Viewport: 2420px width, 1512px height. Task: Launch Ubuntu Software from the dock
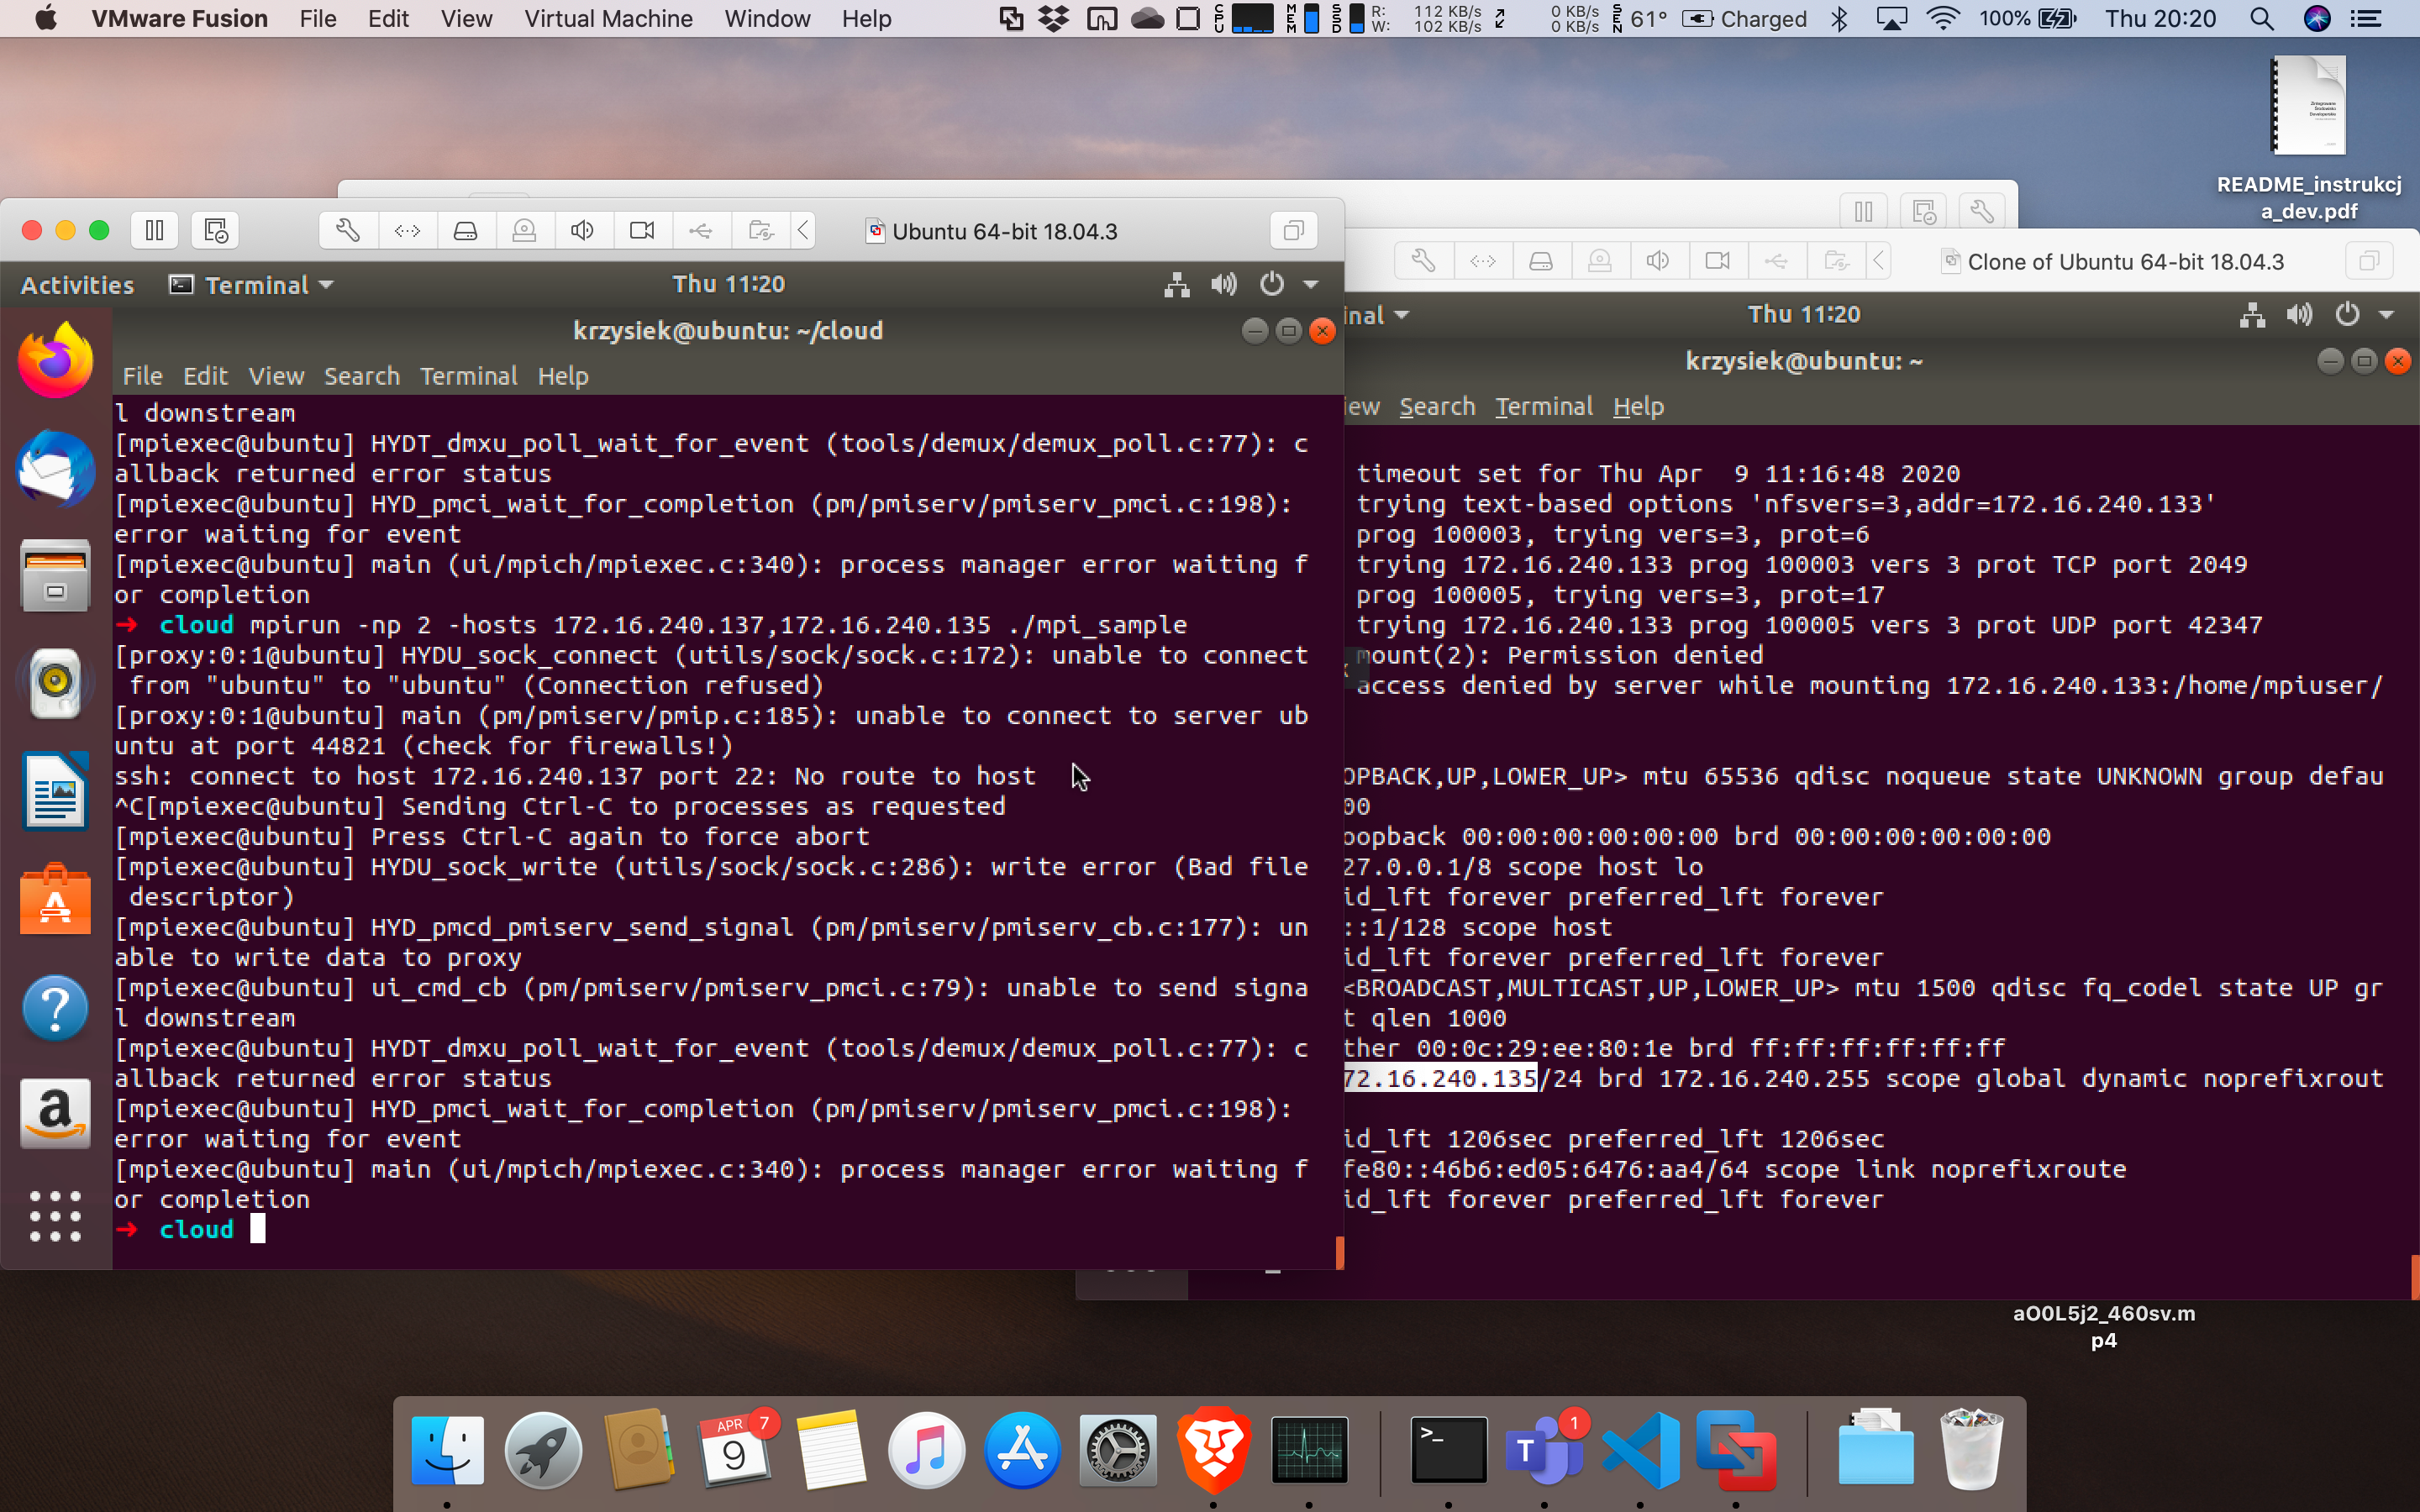[55, 900]
